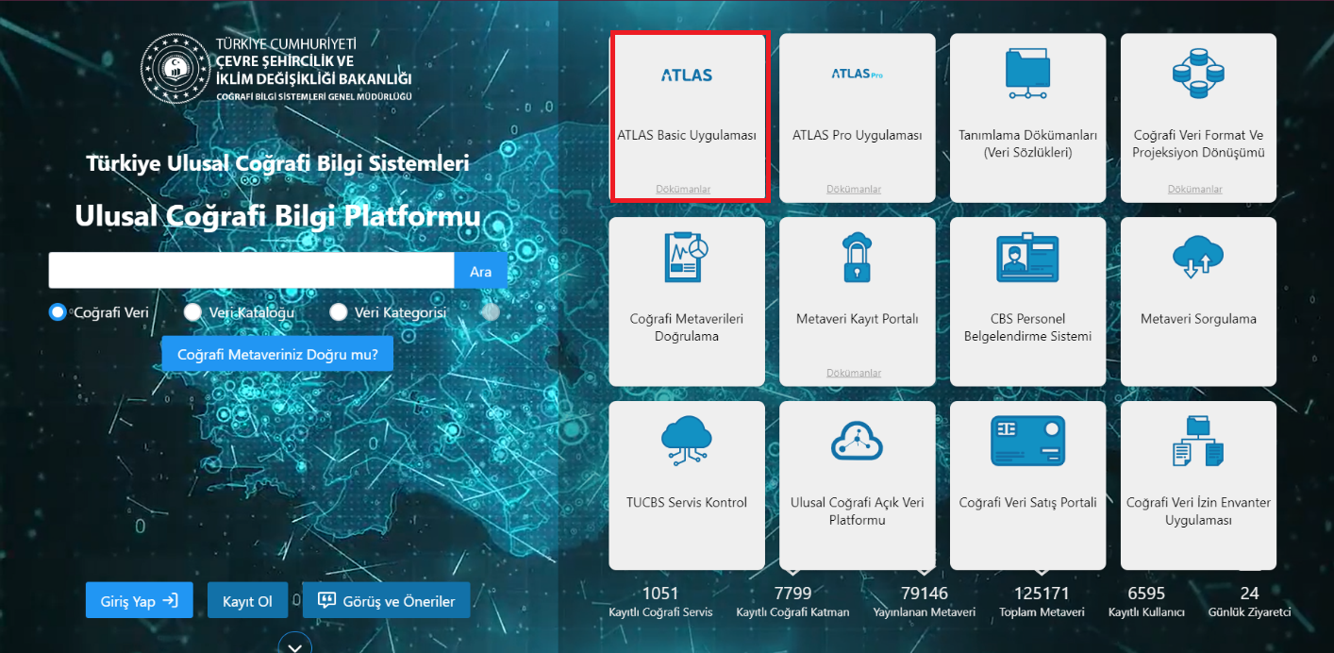This screenshot has height=653, width=1334.
Task: Open Tanımlama Dökümanları folder icon
Action: [1027, 74]
